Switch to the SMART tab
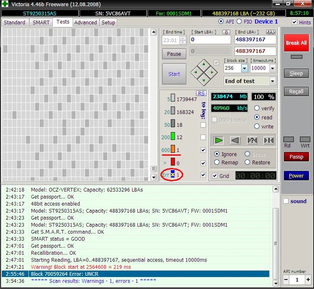Image resolution: width=314 pixels, height=289 pixels. [x=41, y=22]
